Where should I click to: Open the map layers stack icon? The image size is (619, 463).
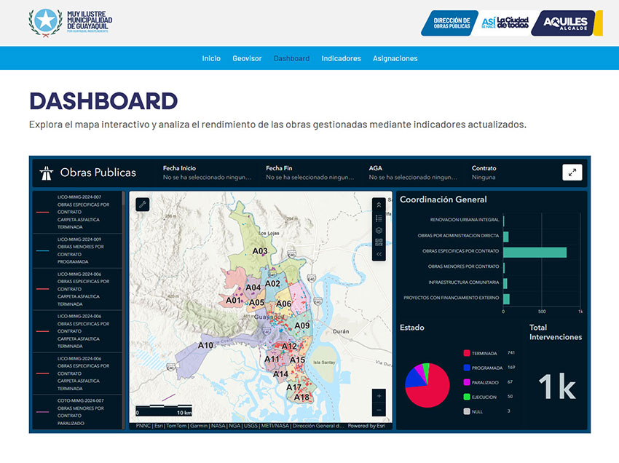click(379, 230)
